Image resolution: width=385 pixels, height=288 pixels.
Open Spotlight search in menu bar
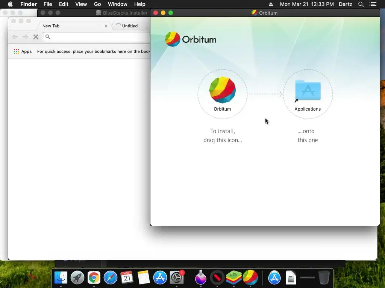(361, 4)
